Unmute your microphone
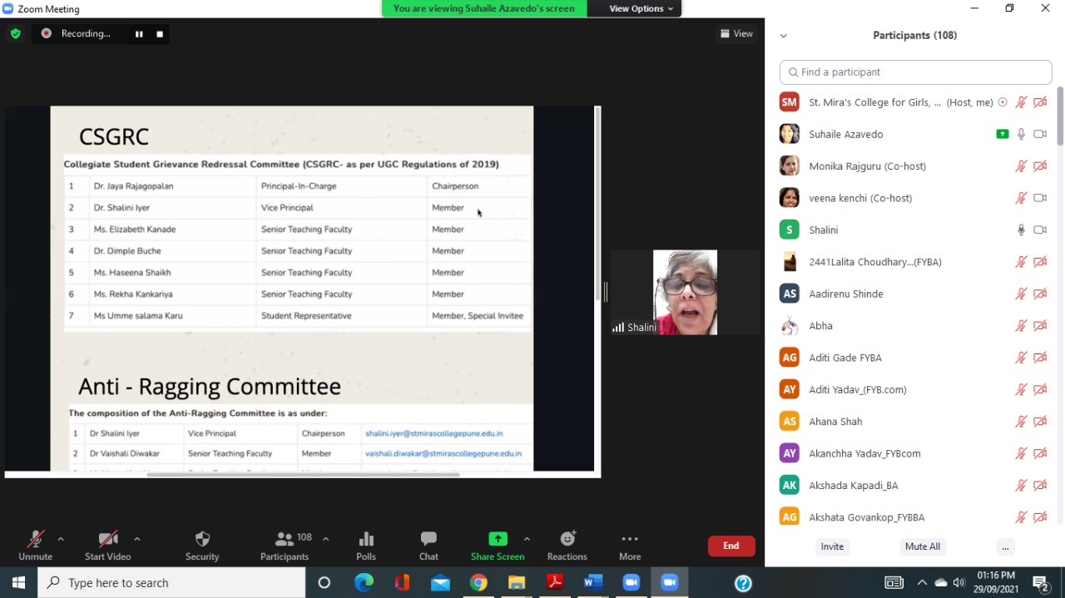Viewport: 1065px width, 598px height. [x=35, y=539]
